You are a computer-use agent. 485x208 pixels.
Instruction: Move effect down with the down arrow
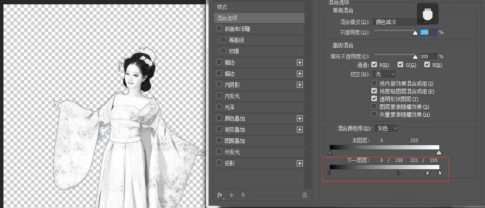pos(243,195)
